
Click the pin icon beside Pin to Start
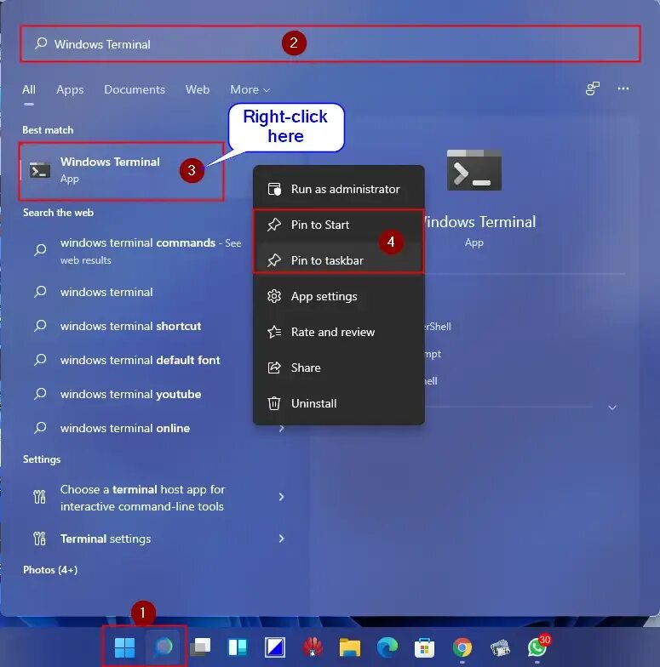tap(274, 225)
